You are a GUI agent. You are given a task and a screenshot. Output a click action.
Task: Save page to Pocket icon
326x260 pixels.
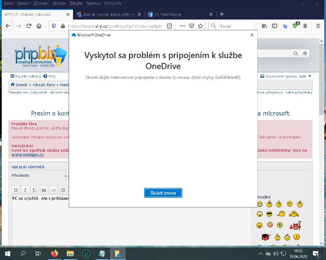pos(192,26)
